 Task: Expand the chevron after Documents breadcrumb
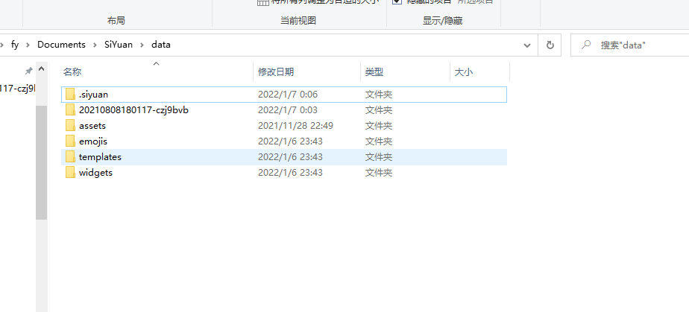pos(95,45)
